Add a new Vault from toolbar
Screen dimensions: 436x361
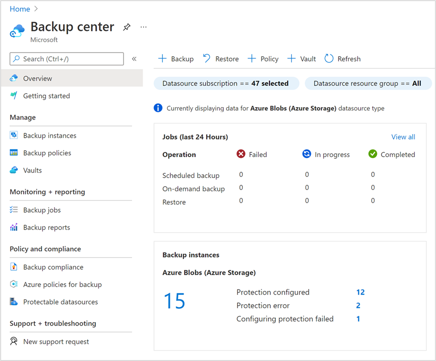[x=301, y=59]
